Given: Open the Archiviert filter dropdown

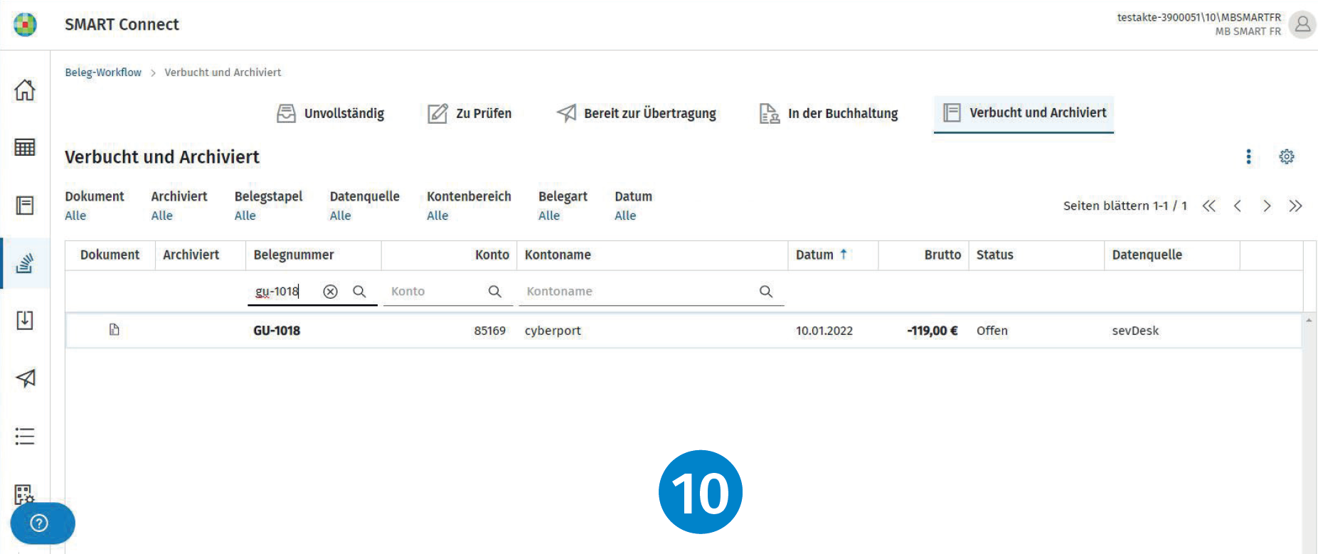Looking at the screenshot, I should pyautogui.click(x=161, y=215).
